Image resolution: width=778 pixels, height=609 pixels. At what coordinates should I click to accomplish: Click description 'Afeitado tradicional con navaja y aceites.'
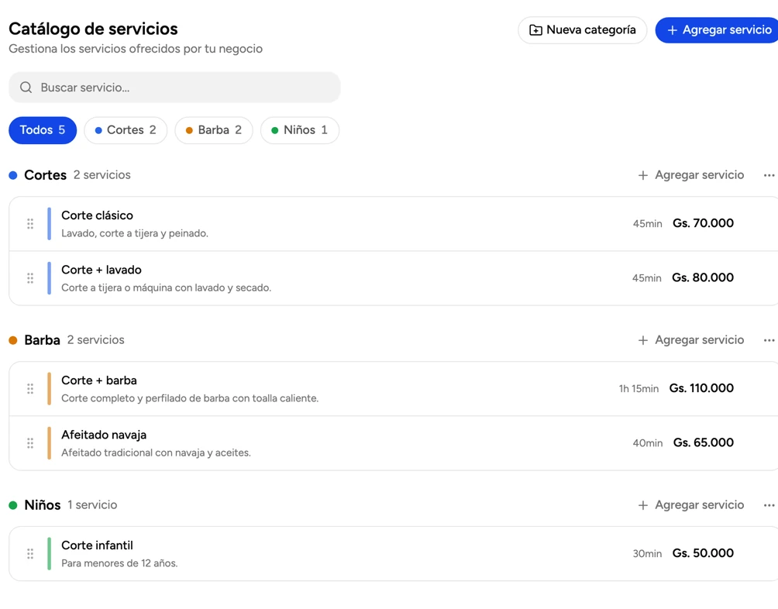point(157,452)
